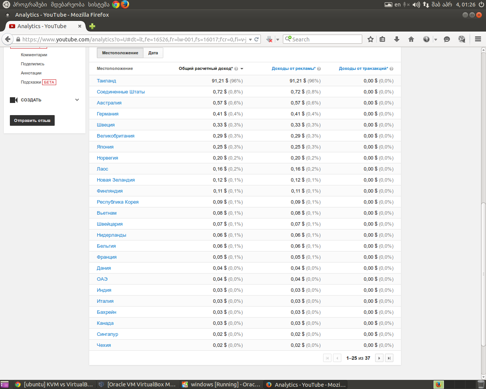Screen dimensions: 486x389
Task: Open a new tab with plus icon
Action: point(92,26)
